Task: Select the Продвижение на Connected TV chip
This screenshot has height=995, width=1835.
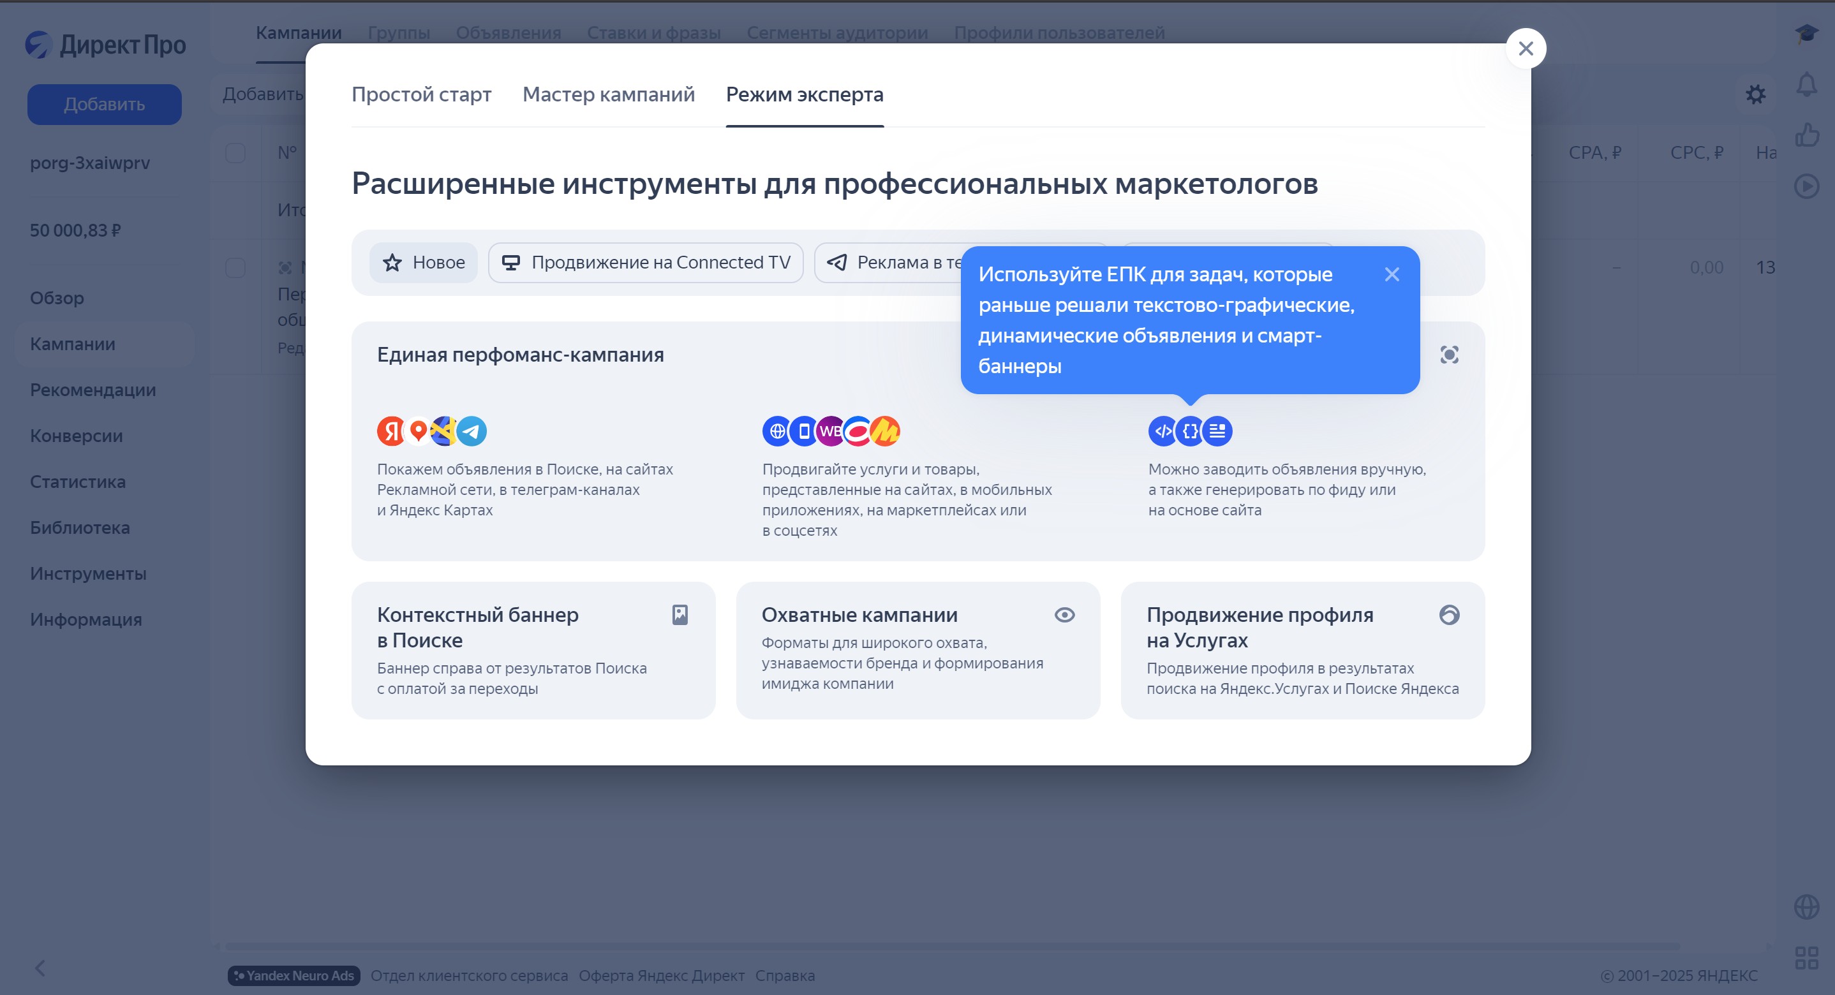Action: (646, 263)
